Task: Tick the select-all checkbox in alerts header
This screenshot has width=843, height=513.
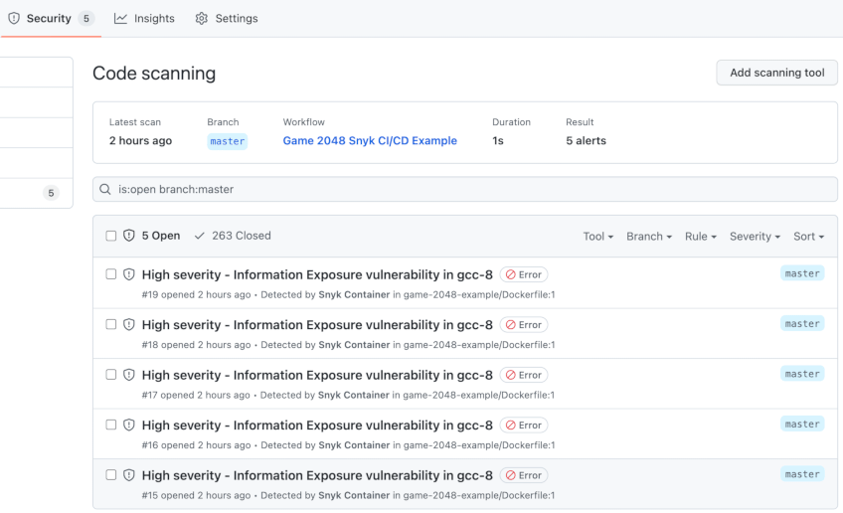Action: coord(110,236)
